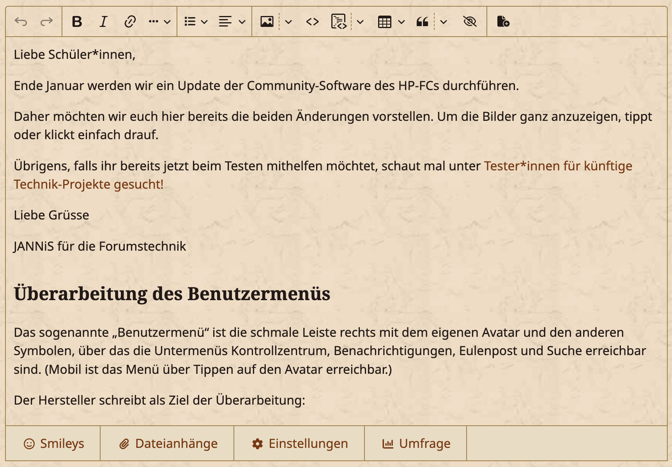The width and height of the screenshot is (672, 467).
Task: Apply text alignment
Action: [225, 22]
